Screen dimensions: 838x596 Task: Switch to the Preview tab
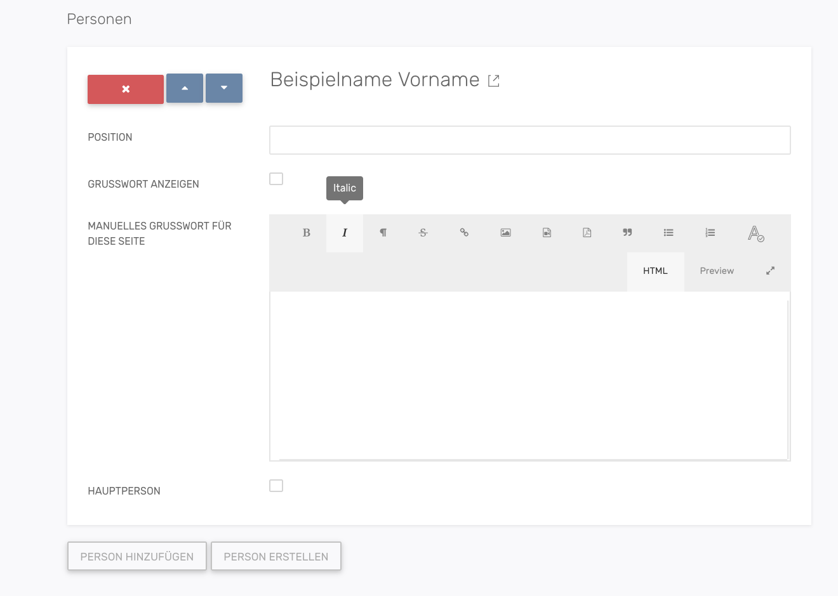[x=717, y=271]
